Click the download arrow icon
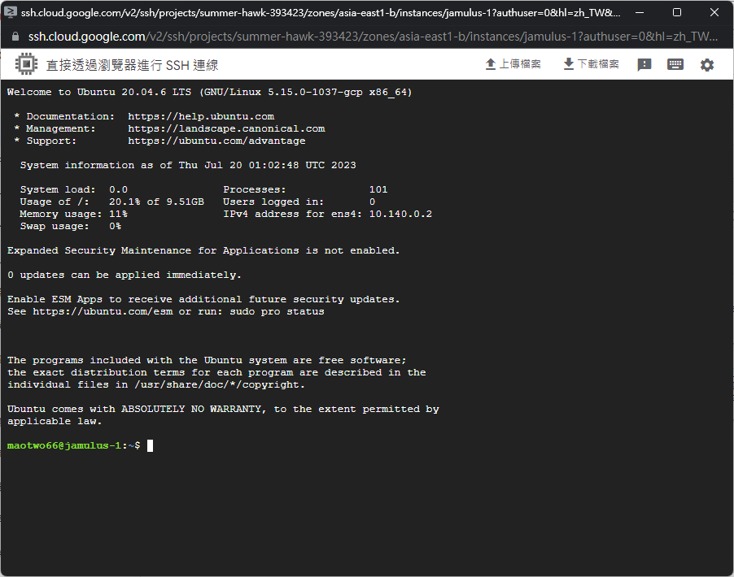734x577 pixels. (569, 64)
